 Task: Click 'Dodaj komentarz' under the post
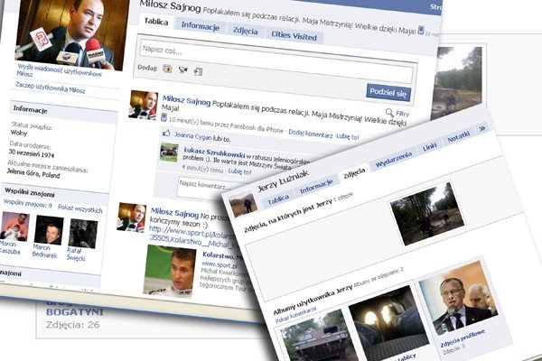coord(310,134)
